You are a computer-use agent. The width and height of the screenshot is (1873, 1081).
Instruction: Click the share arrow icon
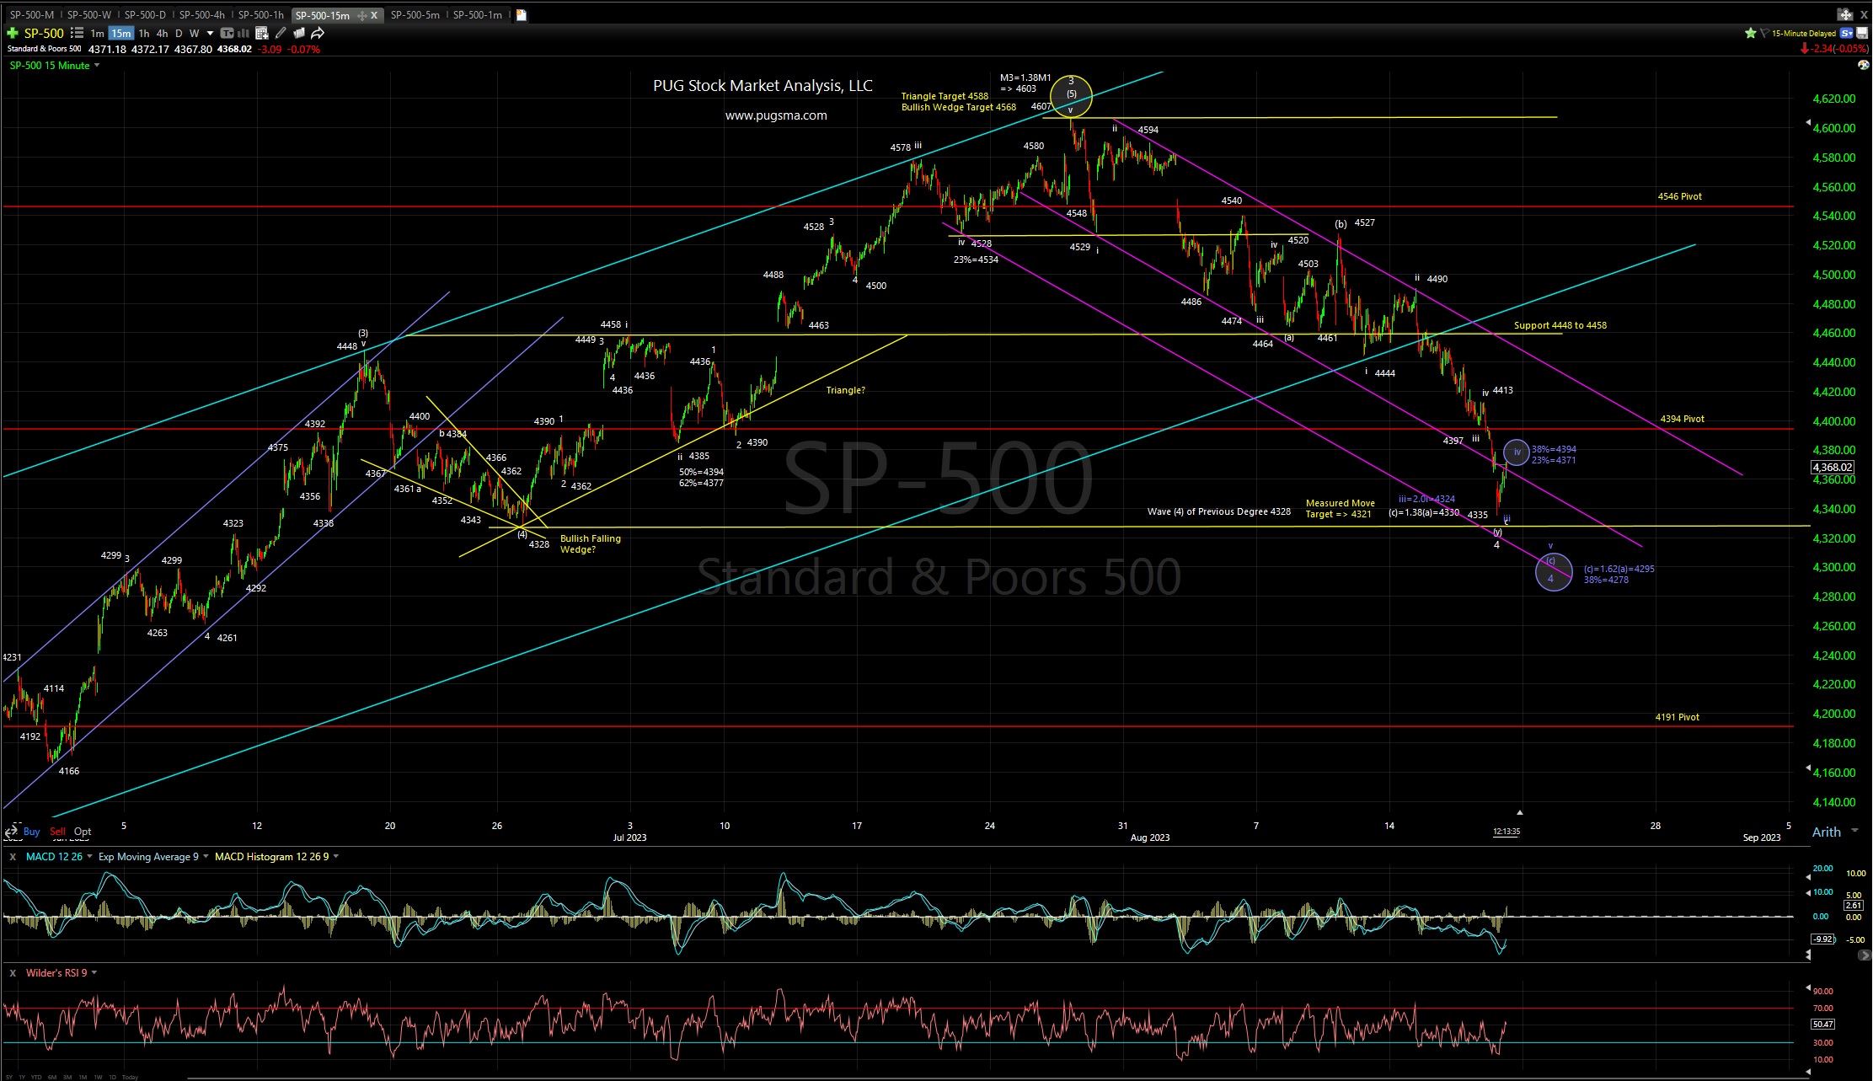(318, 34)
